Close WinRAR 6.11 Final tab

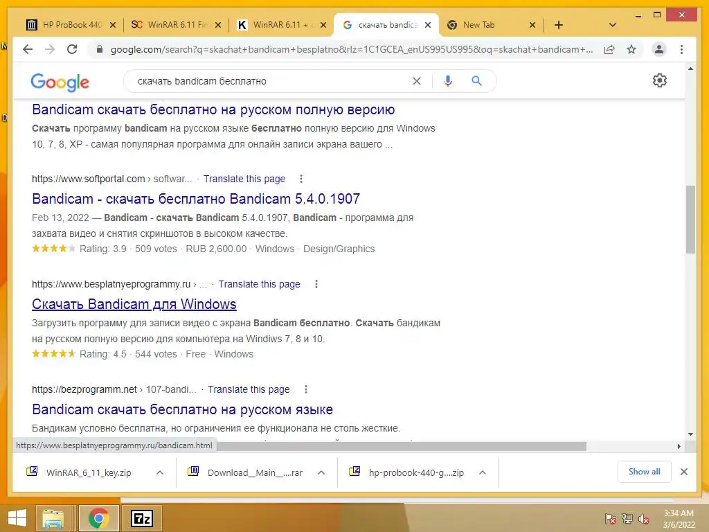tap(218, 25)
